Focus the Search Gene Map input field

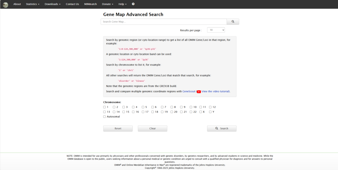coord(164,22)
